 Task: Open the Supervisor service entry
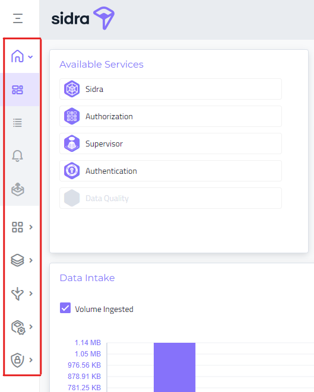coord(170,144)
